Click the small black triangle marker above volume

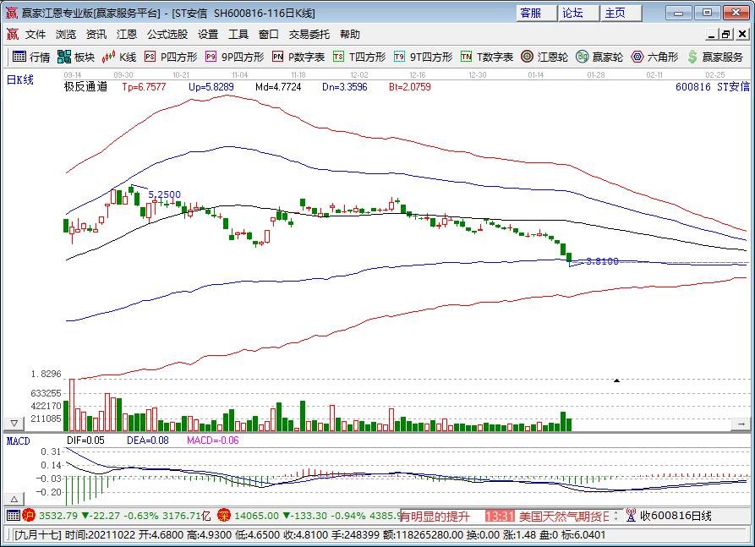pyautogui.click(x=616, y=380)
